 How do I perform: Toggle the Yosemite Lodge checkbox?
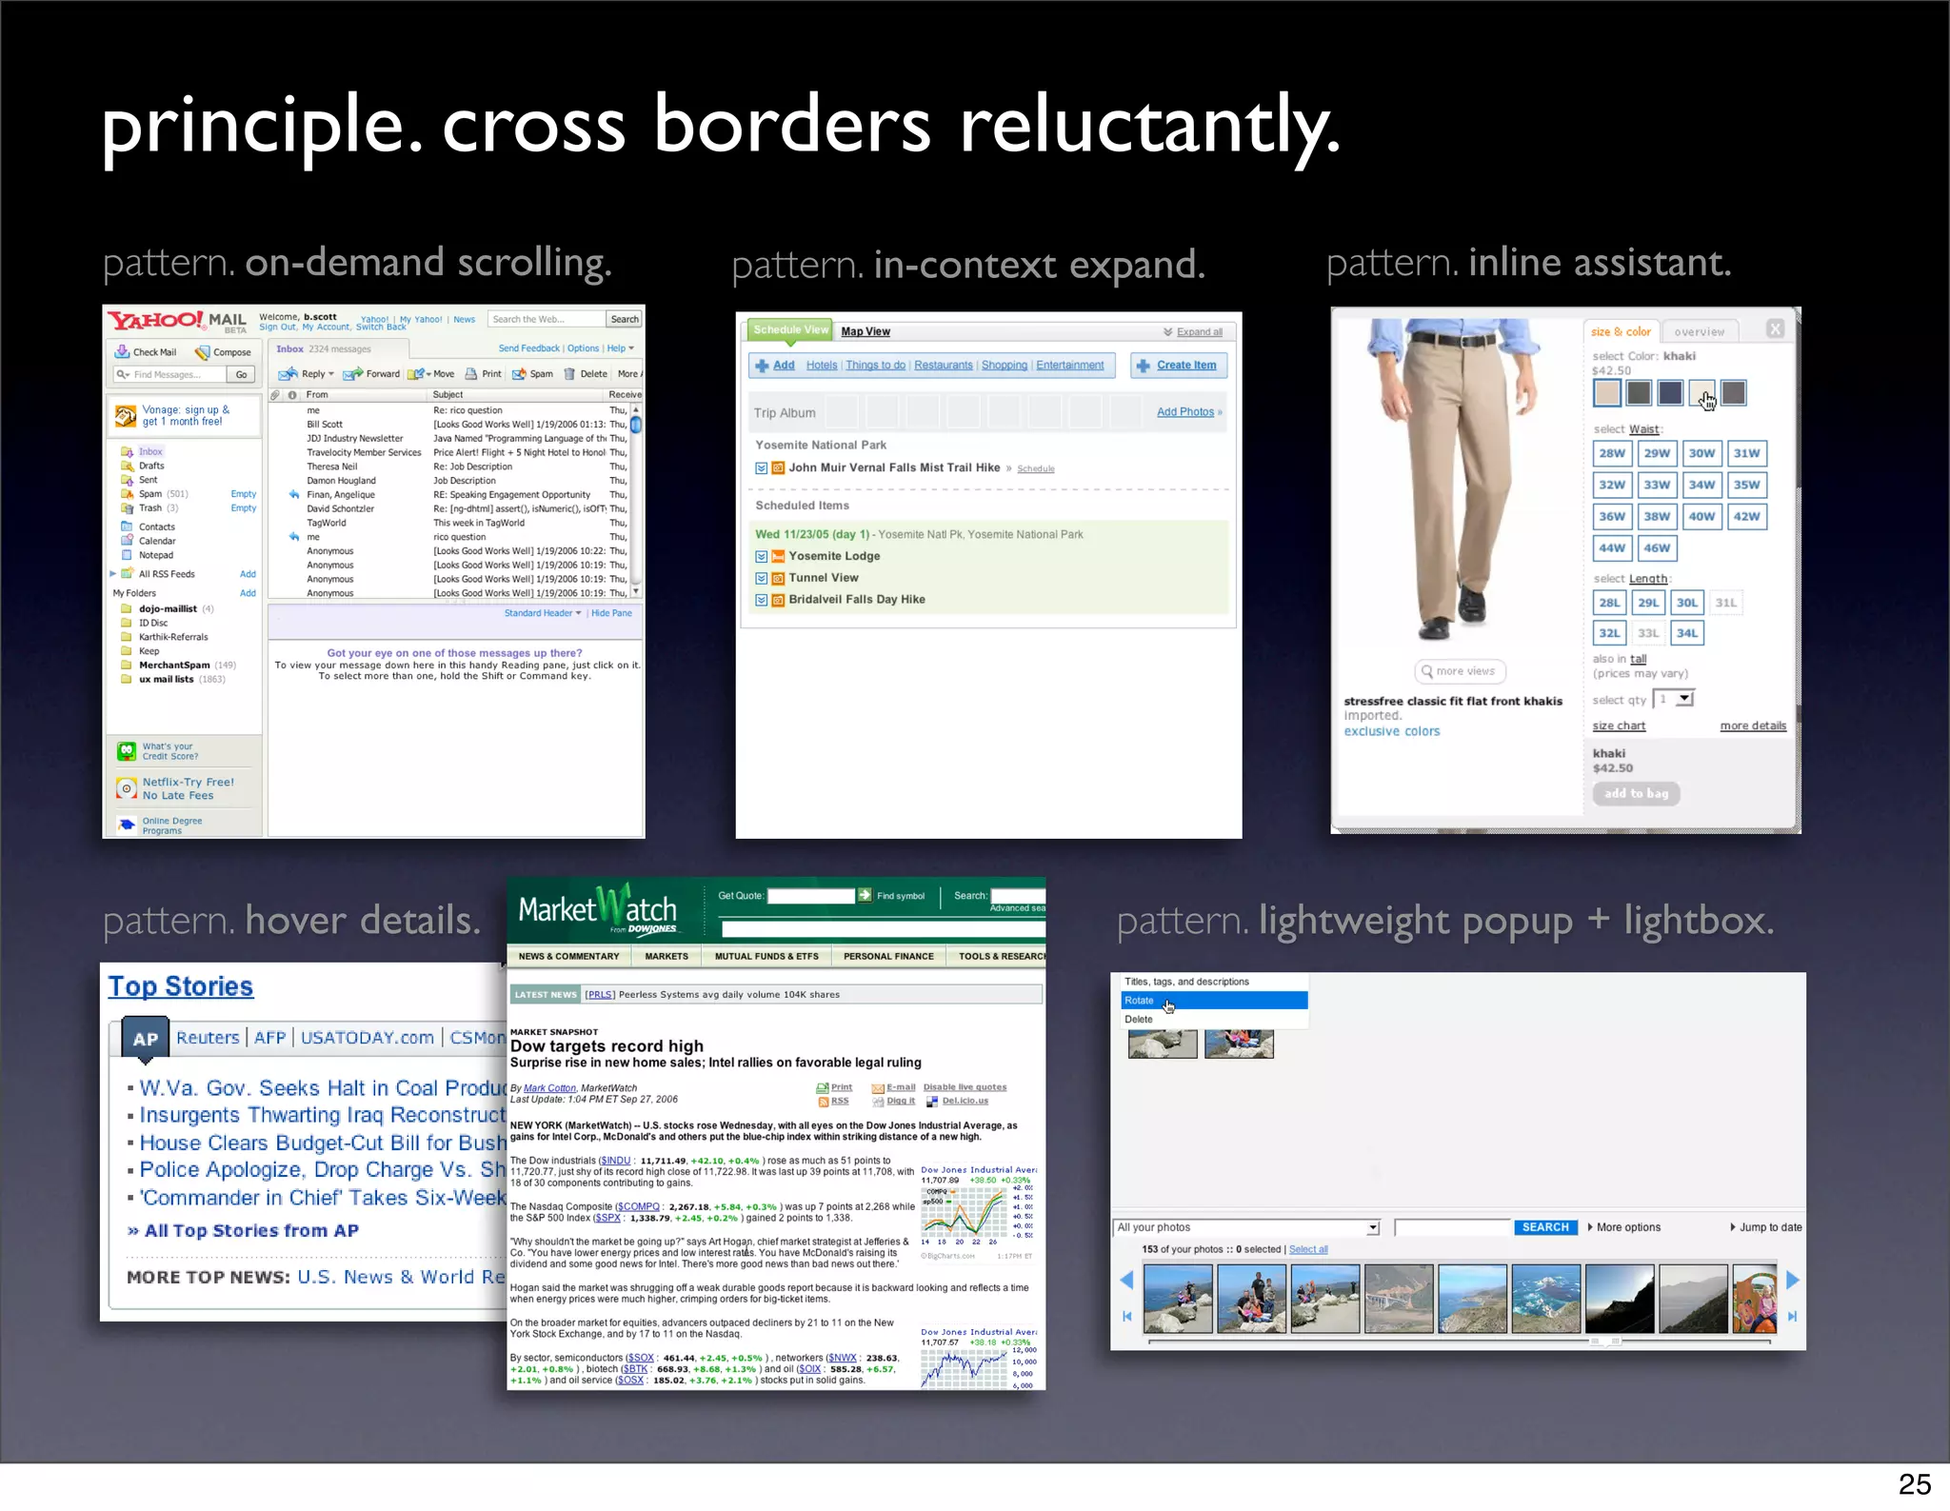762,556
